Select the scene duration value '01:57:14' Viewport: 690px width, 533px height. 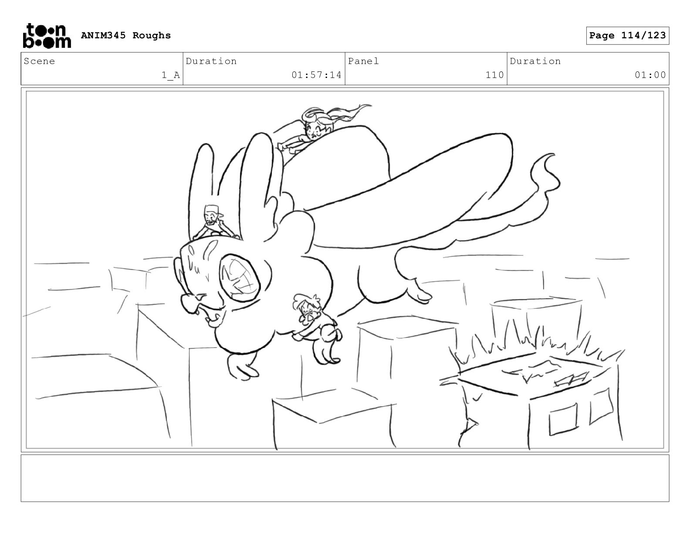coord(317,75)
